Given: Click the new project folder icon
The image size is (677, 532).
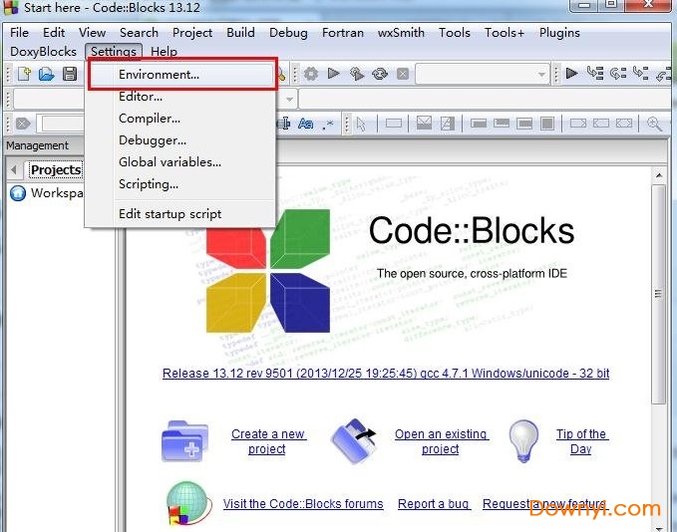Looking at the screenshot, I should 184,441.
